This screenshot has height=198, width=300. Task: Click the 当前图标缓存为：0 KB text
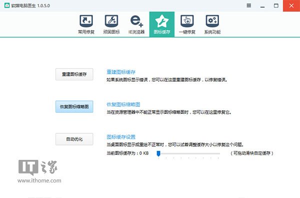click(127, 153)
